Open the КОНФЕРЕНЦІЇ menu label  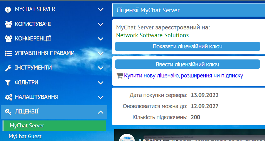pos(33,39)
